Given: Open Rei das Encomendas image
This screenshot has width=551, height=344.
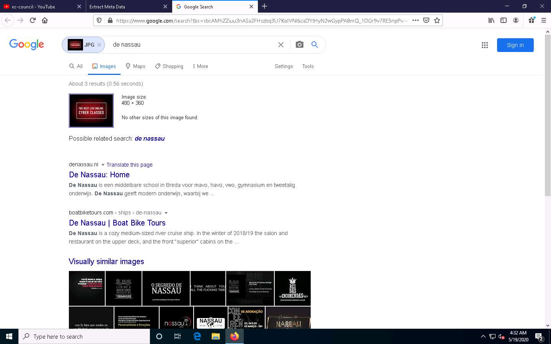Looking at the screenshot, I should pos(293,288).
